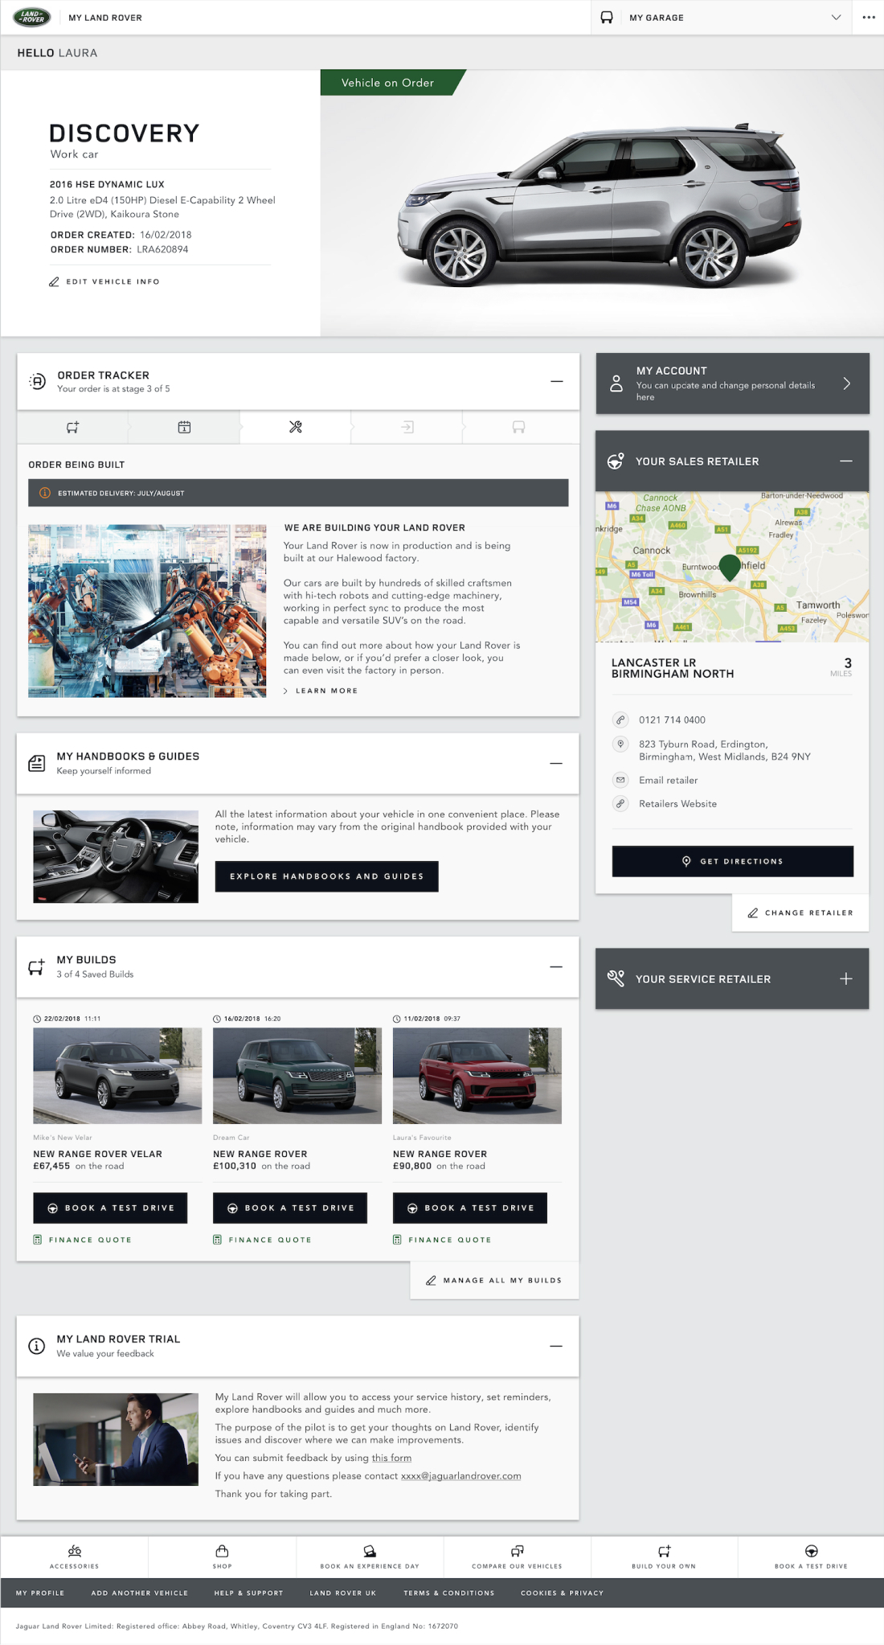Select the wrench build stage icon in tracker
The width and height of the screenshot is (884, 1645).
[296, 427]
